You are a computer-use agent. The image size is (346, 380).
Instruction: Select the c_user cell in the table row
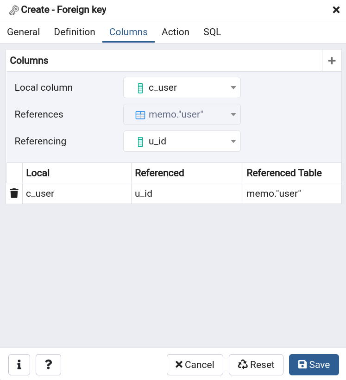tap(76, 193)
